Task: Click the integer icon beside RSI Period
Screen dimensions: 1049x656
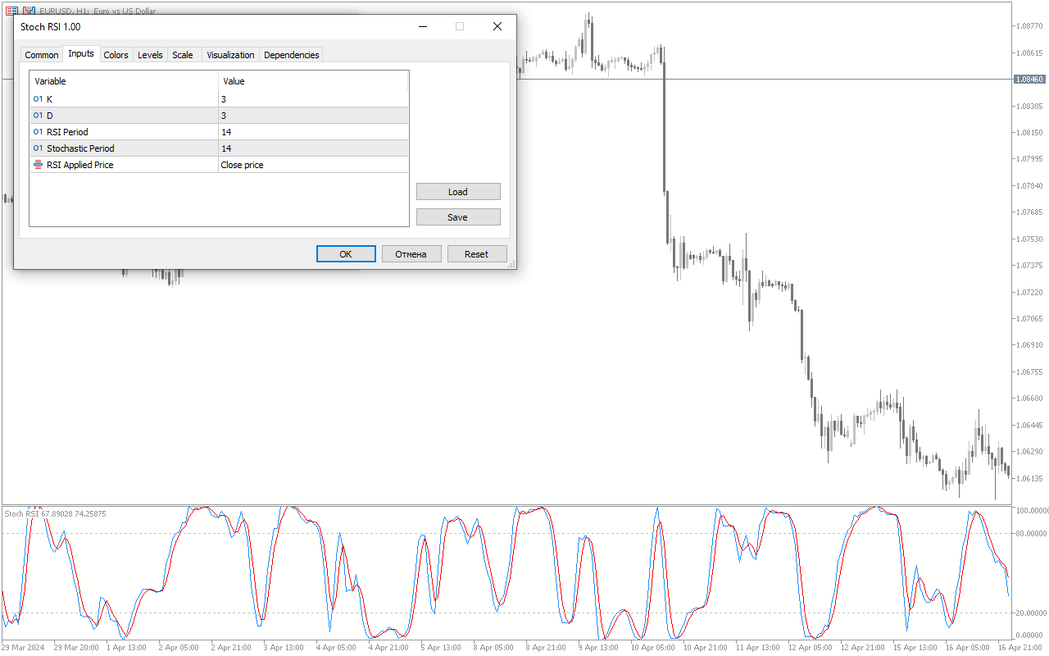Action: tap(38, 132)
